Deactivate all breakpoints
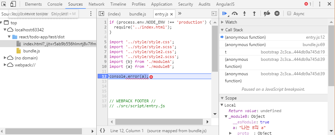 [267, 14]
